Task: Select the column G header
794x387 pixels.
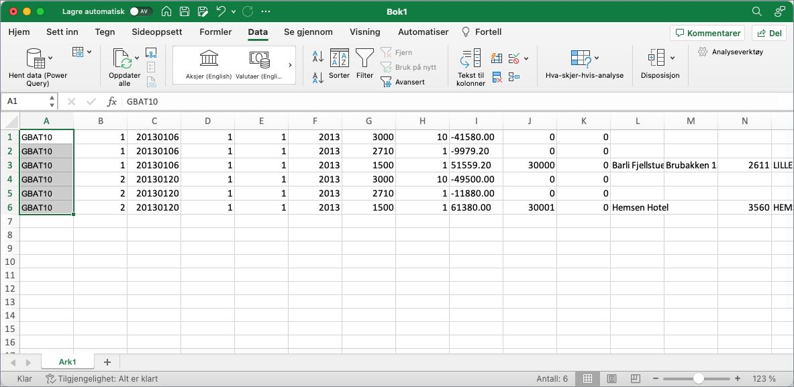Action: pyautogui.click(x=368, y=121)
